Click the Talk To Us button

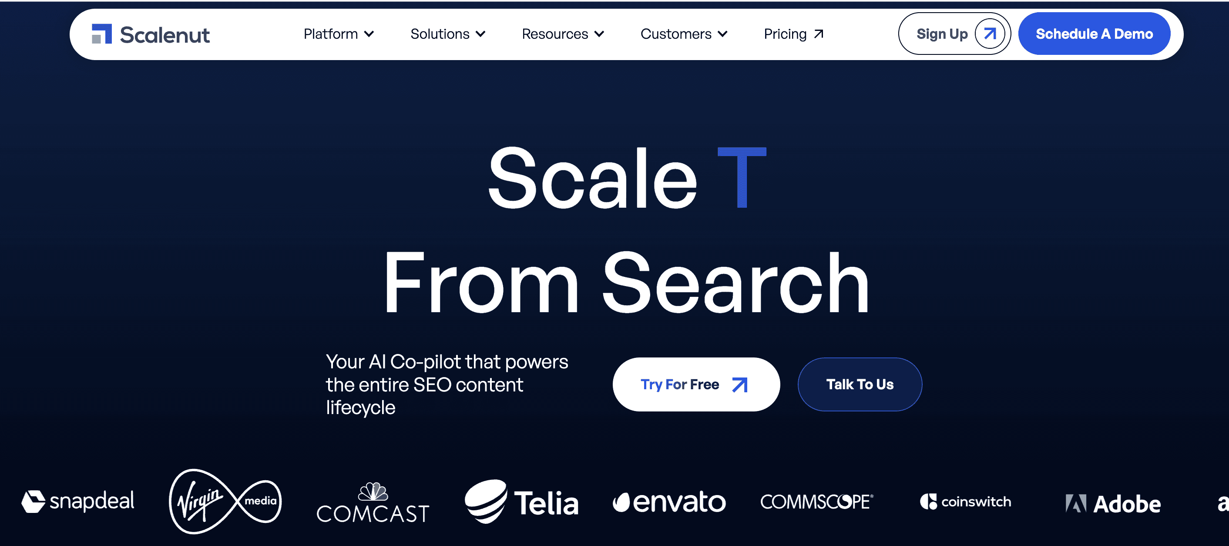tap(861, 384)
